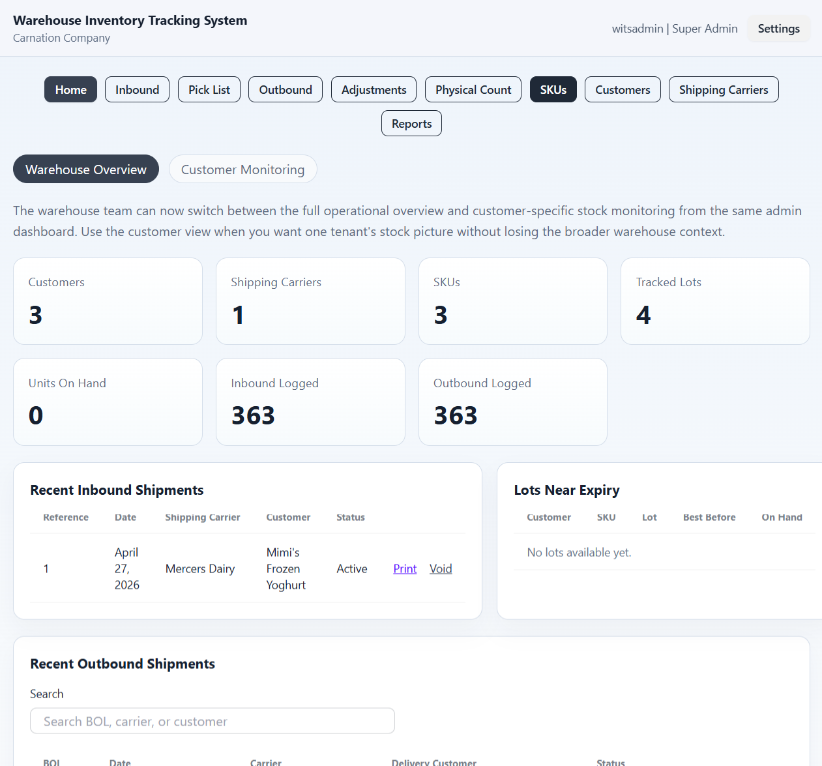Go to the Inbound section
Image resolution: width=822 pixels, height=766 pixels.
tap(137, 89)
